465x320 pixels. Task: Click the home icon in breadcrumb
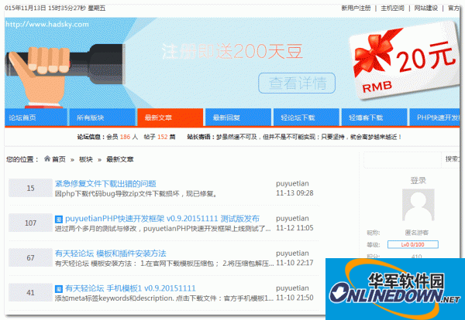(x=47, y=158)
